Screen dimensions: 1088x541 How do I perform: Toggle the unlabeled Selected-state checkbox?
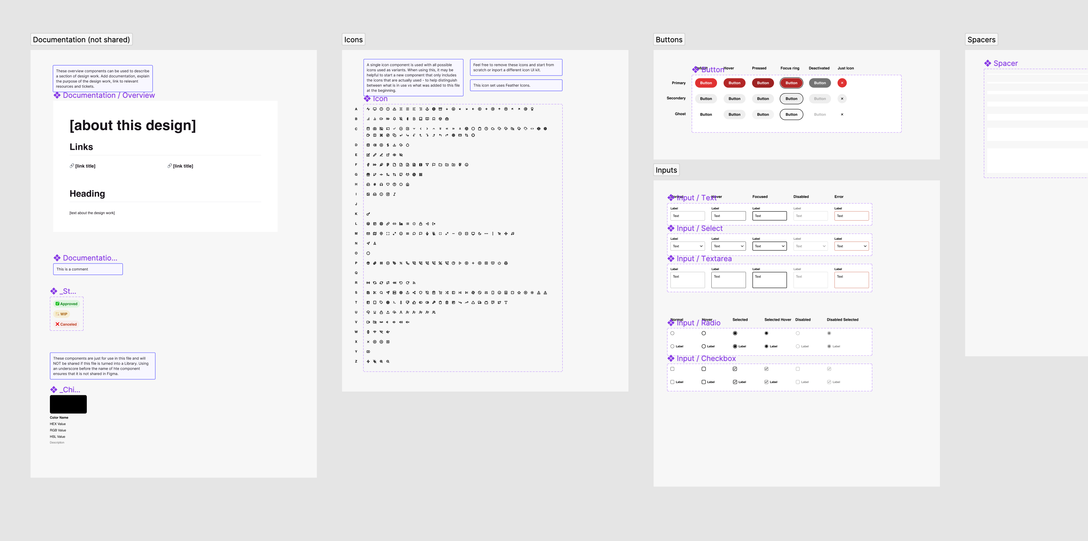[x=735, y=369]
